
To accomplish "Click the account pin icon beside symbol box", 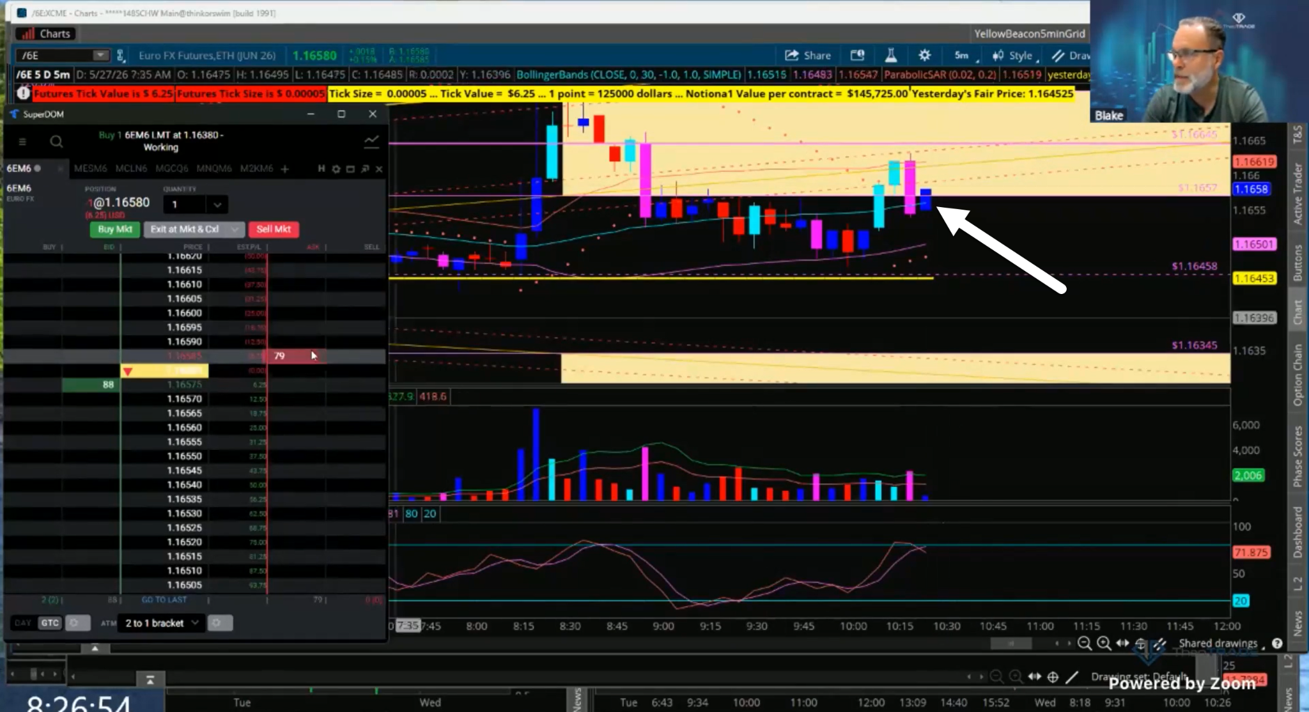I will 121,56.
